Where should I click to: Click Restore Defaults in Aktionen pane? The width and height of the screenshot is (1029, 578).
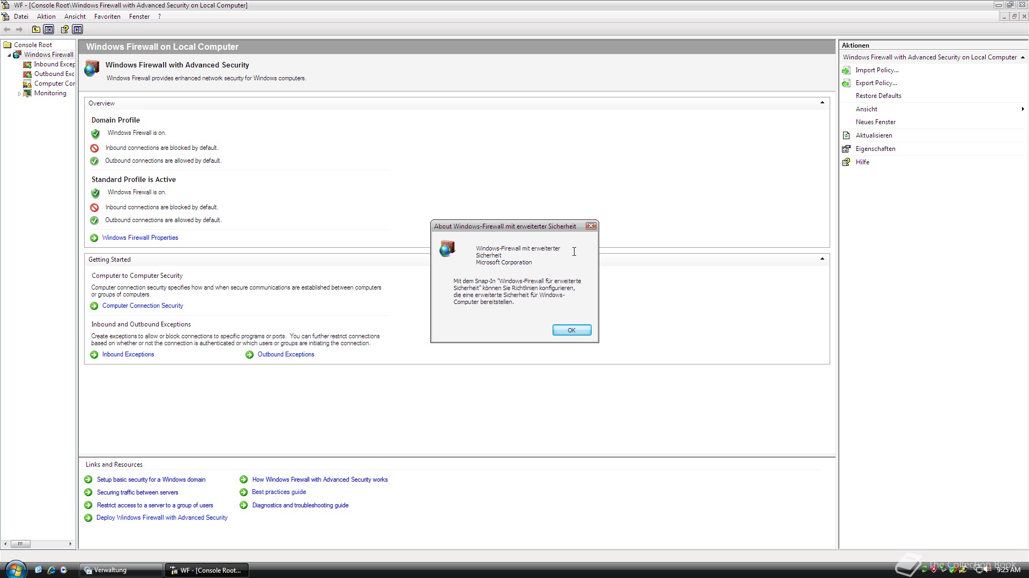click(878, 96)
